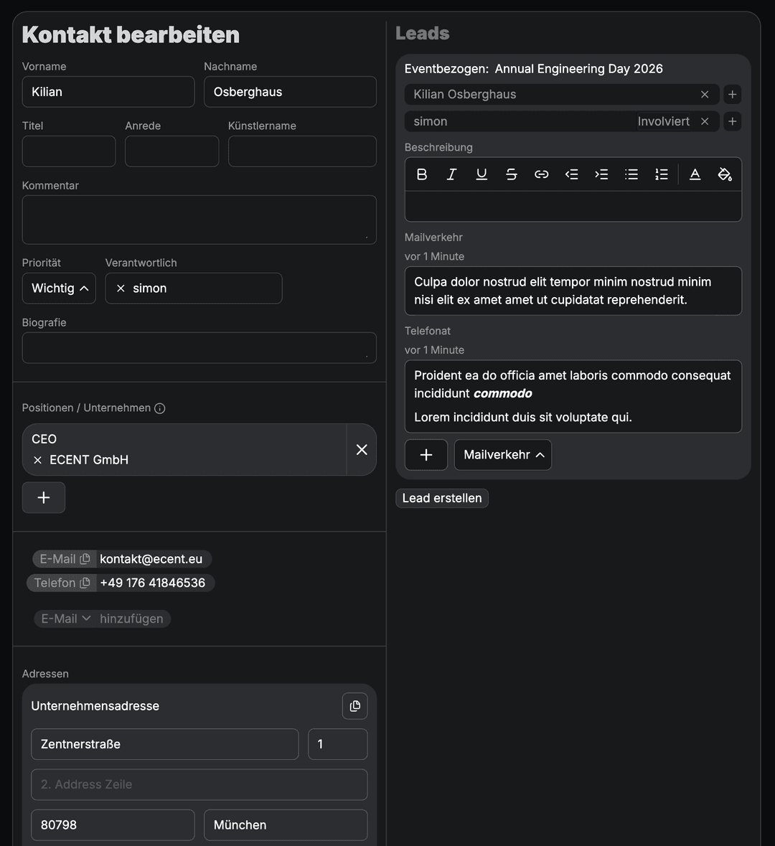Copy the E-Mail address kontakt@ecent.eu
The image size is (775, 846).
pyautogui.click(x=85, y=559)
